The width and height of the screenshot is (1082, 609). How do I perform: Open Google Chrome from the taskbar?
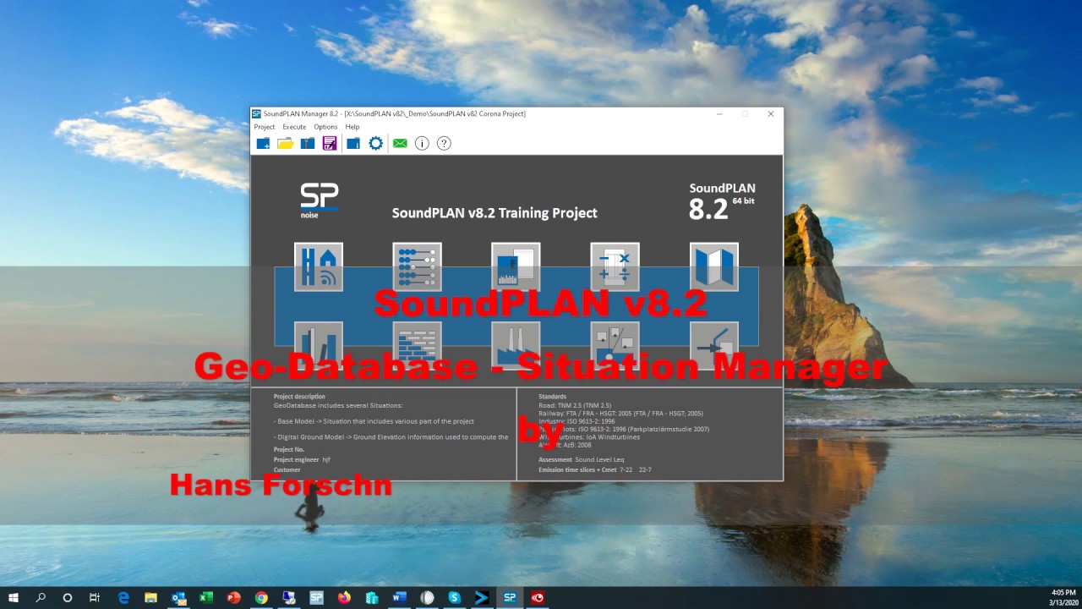pos(261,598)
